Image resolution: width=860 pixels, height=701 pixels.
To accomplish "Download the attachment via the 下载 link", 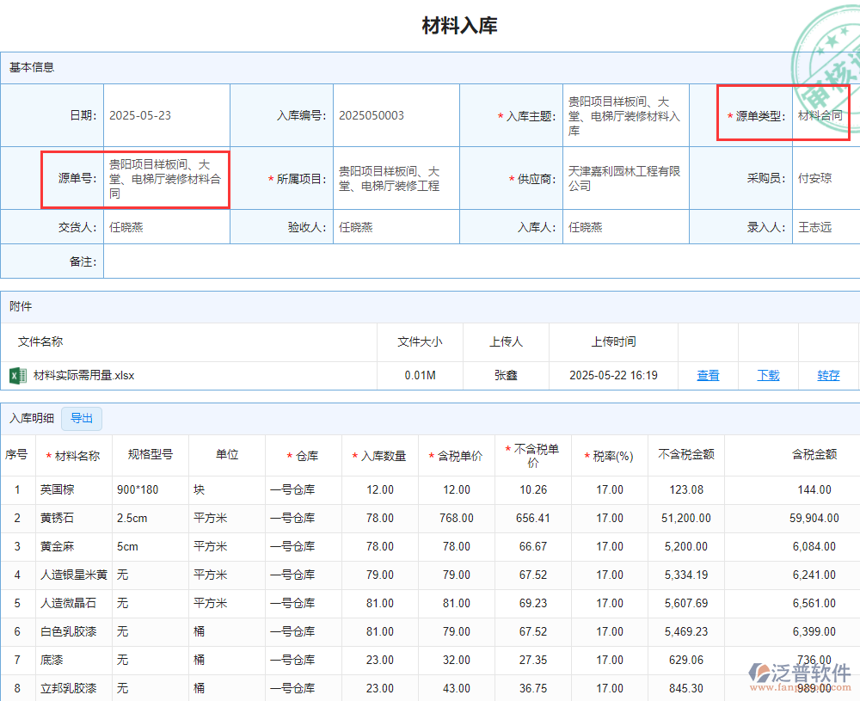I will (767, 375).
